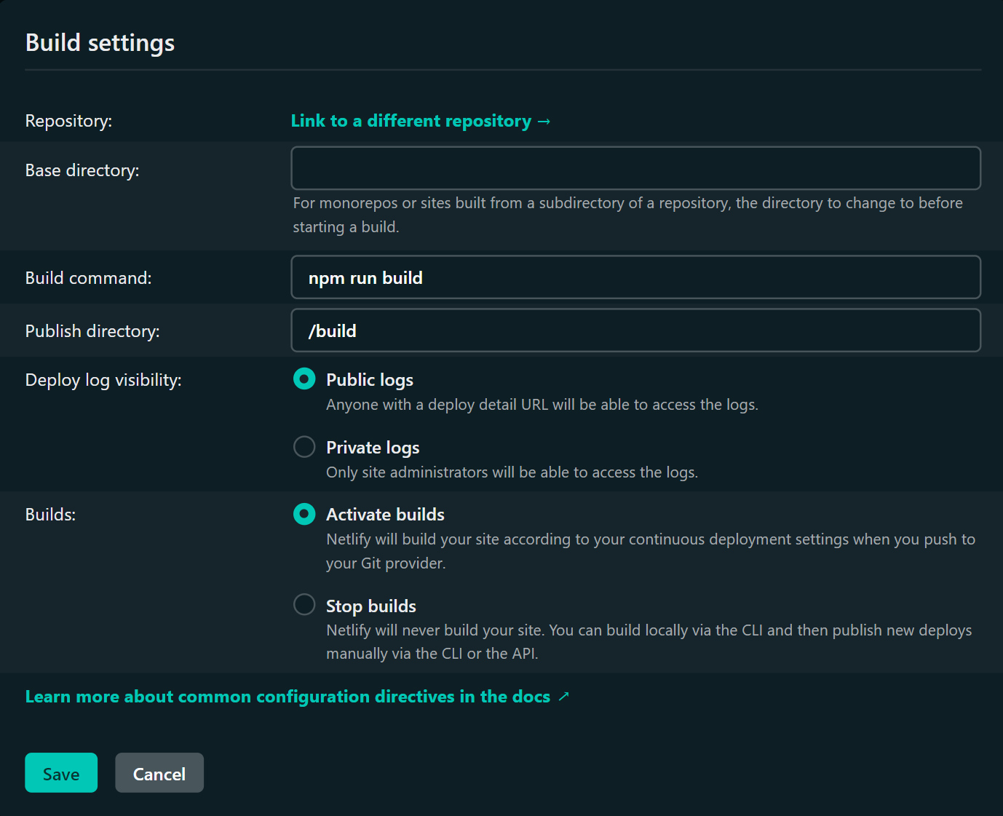Click the 'Deploy log visibility' label
Screen dimensions: 1003x816
(103, 380)
